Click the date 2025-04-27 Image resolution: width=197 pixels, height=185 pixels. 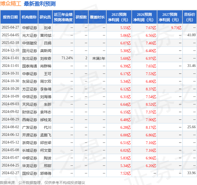(x=10, y=27)
